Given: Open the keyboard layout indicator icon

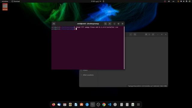Looking at the screenshot, I should tap(169, 1).
